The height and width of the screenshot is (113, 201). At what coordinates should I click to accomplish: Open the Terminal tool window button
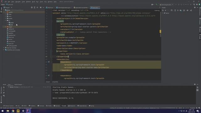pos(41,106)
